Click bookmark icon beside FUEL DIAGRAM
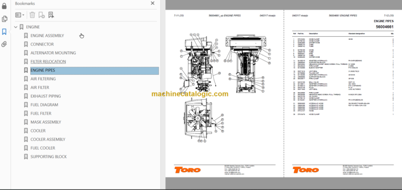 [26, 105]
